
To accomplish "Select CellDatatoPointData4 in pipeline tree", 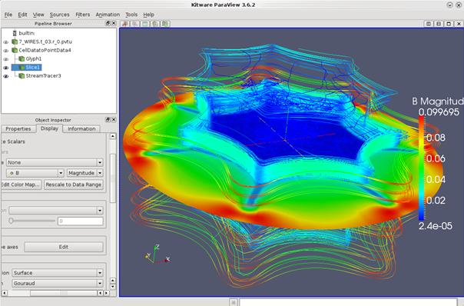I will pyautogui.click(x=45, y=50).
